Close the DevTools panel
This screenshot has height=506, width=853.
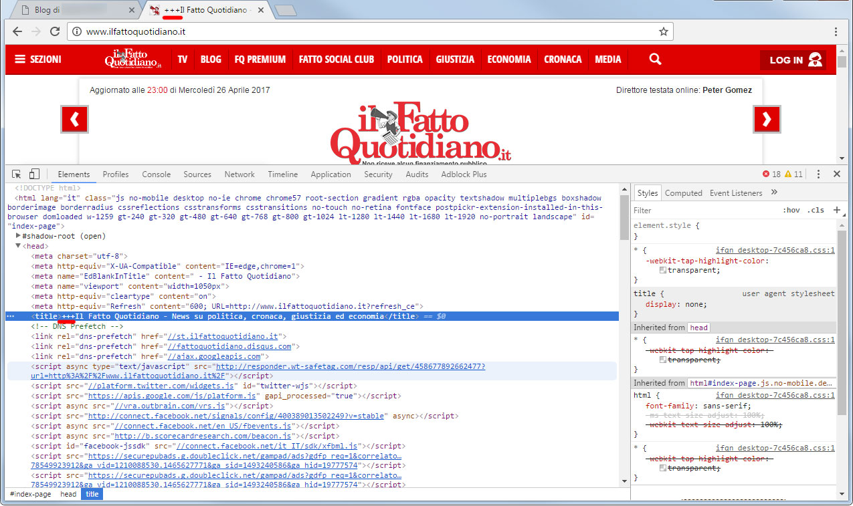click(836, 174)
